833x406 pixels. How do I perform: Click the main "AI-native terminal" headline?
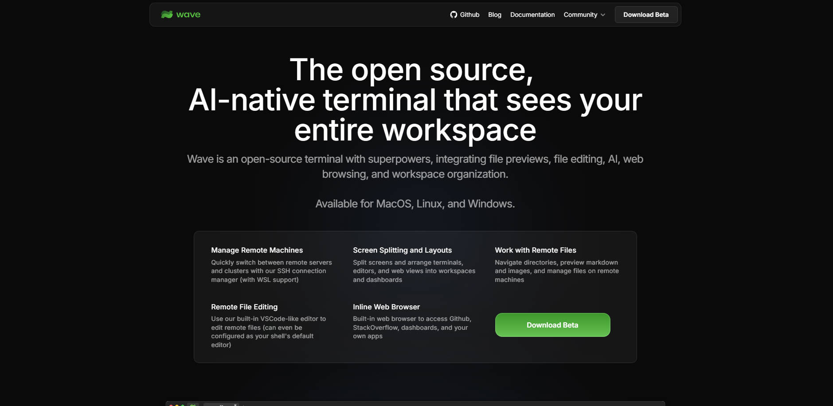tap(415, 100)
